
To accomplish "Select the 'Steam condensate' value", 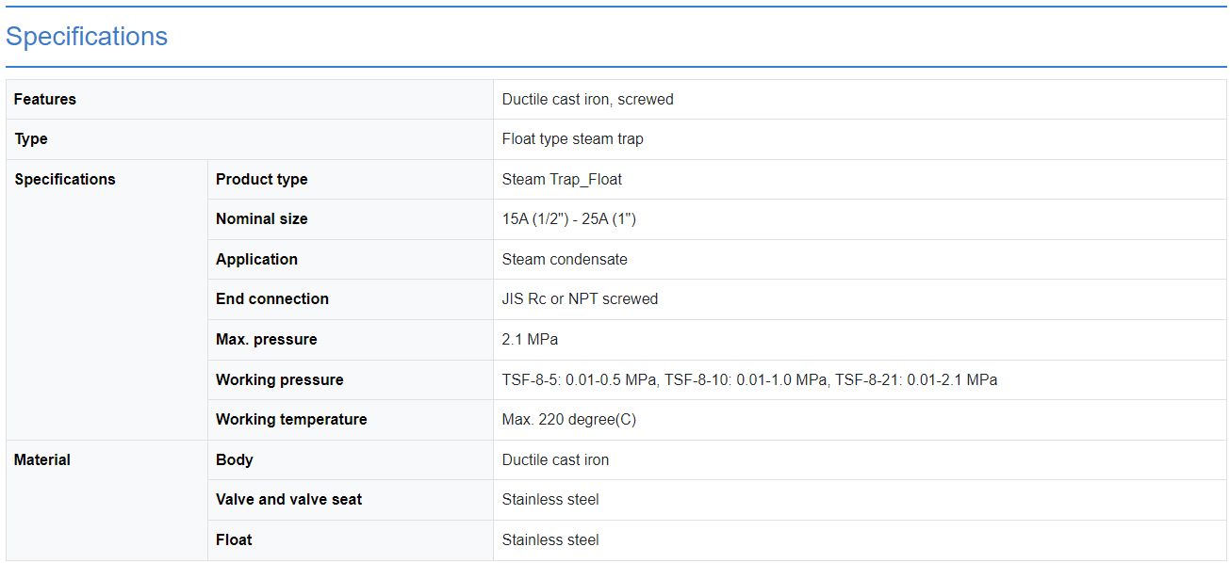I will [x=565, y=259].
